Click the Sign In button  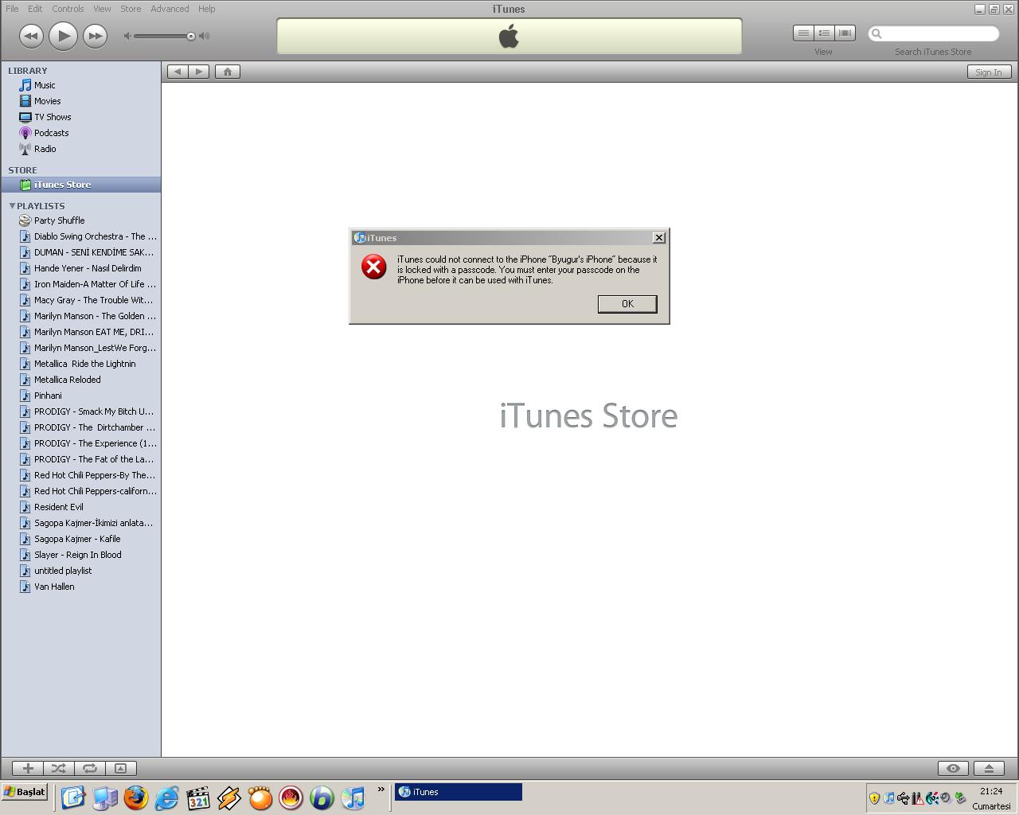(989, 72)
